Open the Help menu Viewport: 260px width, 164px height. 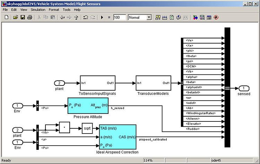click(x=77, y=10)
